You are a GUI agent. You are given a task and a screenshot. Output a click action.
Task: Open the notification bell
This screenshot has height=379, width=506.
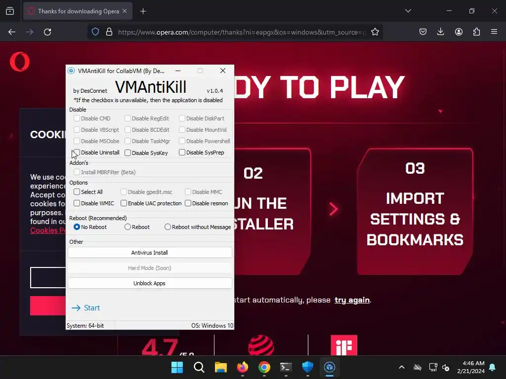pyautogui.click(x=493, y=367)
